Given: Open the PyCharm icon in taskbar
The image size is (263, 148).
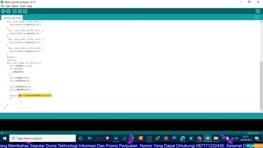Looking at the screenshot, I should click(133, 138).
